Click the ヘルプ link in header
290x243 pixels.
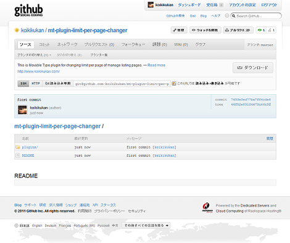click(216, 16)
